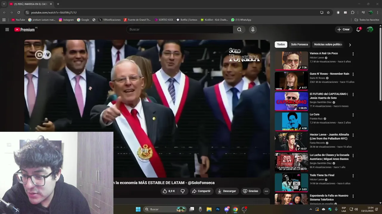Open Guns N' Roses November Rain thumbnail
The height and width of the screenshot is (214, 382).
(291, 81)
